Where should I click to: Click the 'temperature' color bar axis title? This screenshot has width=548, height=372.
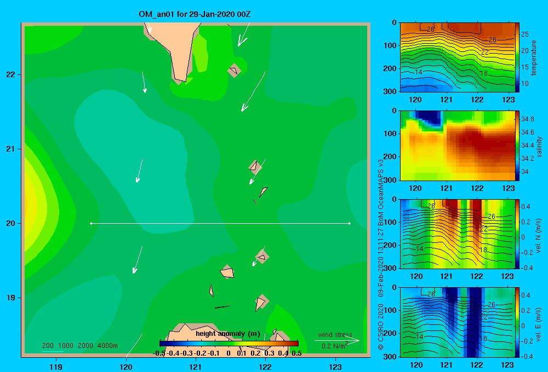pos(534,57)
